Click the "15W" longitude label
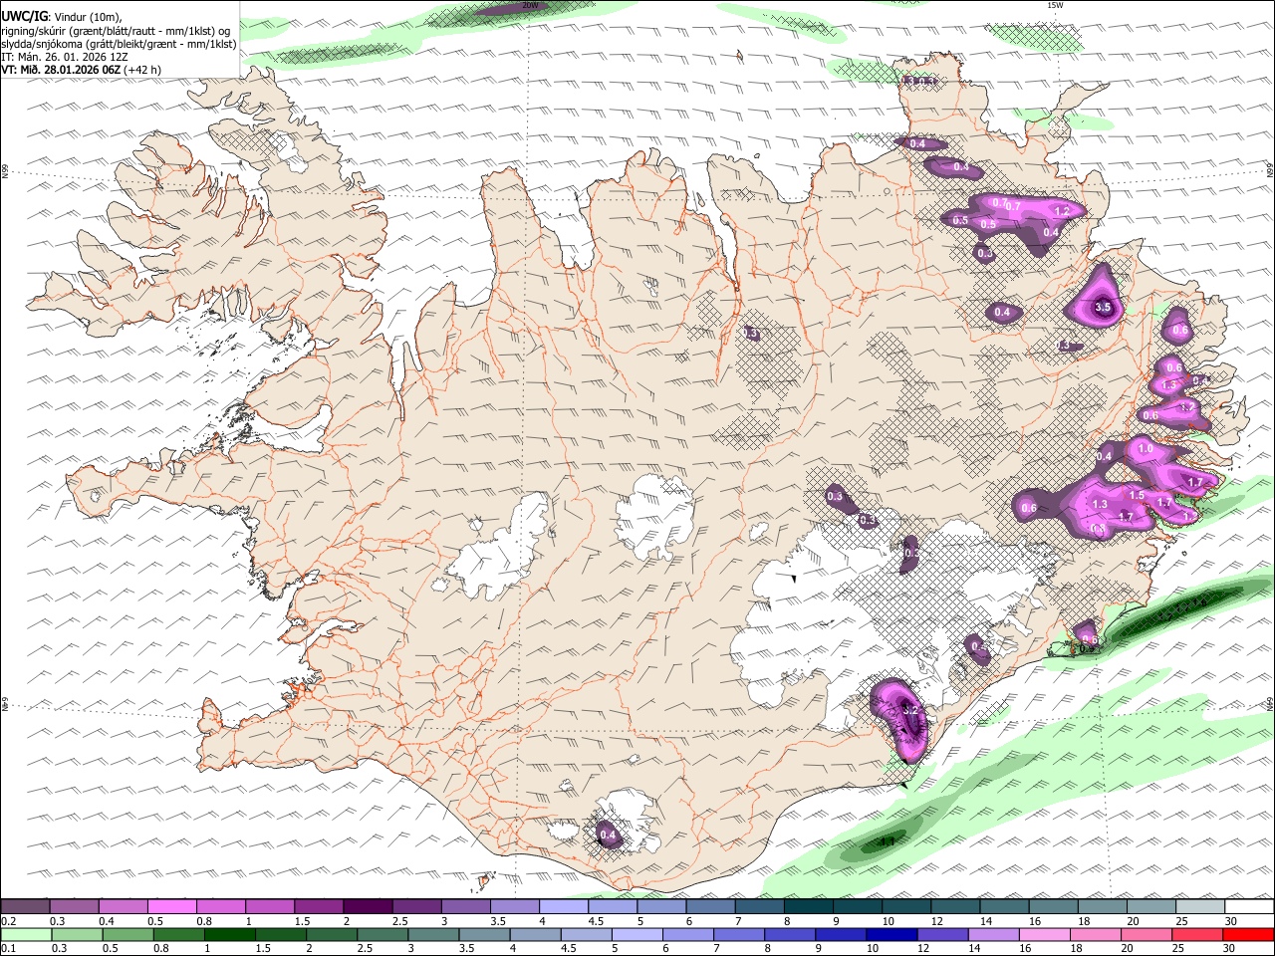This screenshot has height=956, width=1275. point(1055,6)
